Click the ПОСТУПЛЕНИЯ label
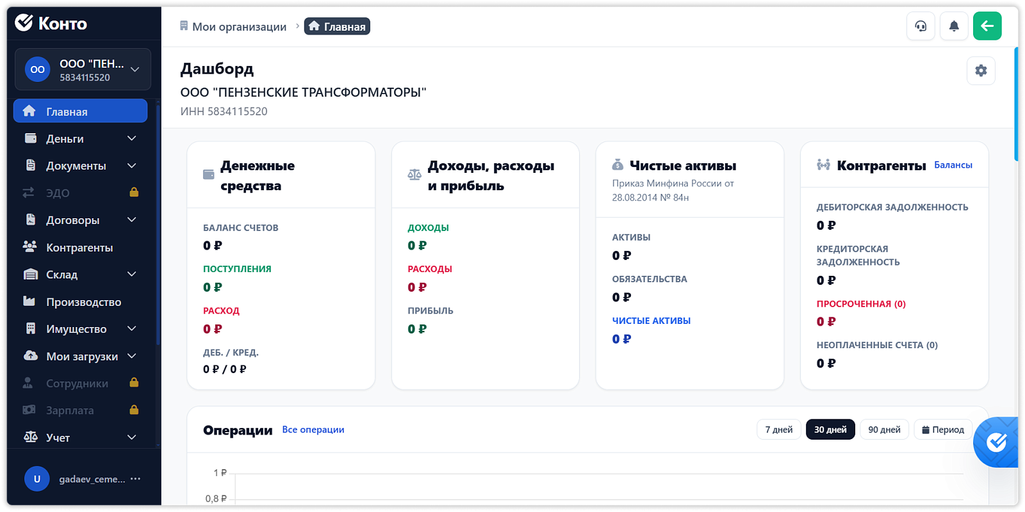1025x512 pixels. click(237, 269)
